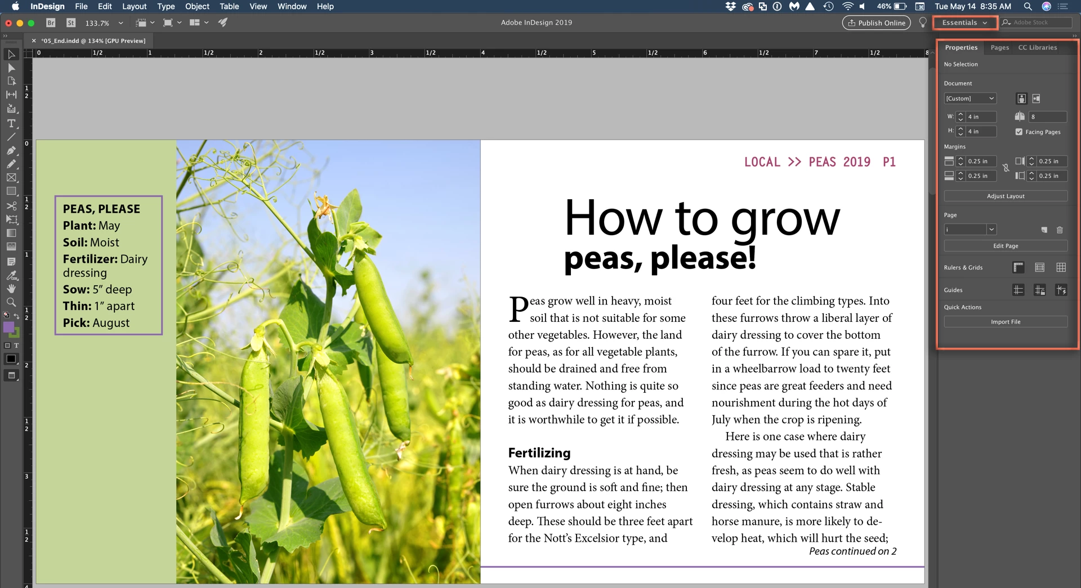Select the Selection tool arrow
The image size is (1081, 588).
pyautogui.click(x=11, y=54)
